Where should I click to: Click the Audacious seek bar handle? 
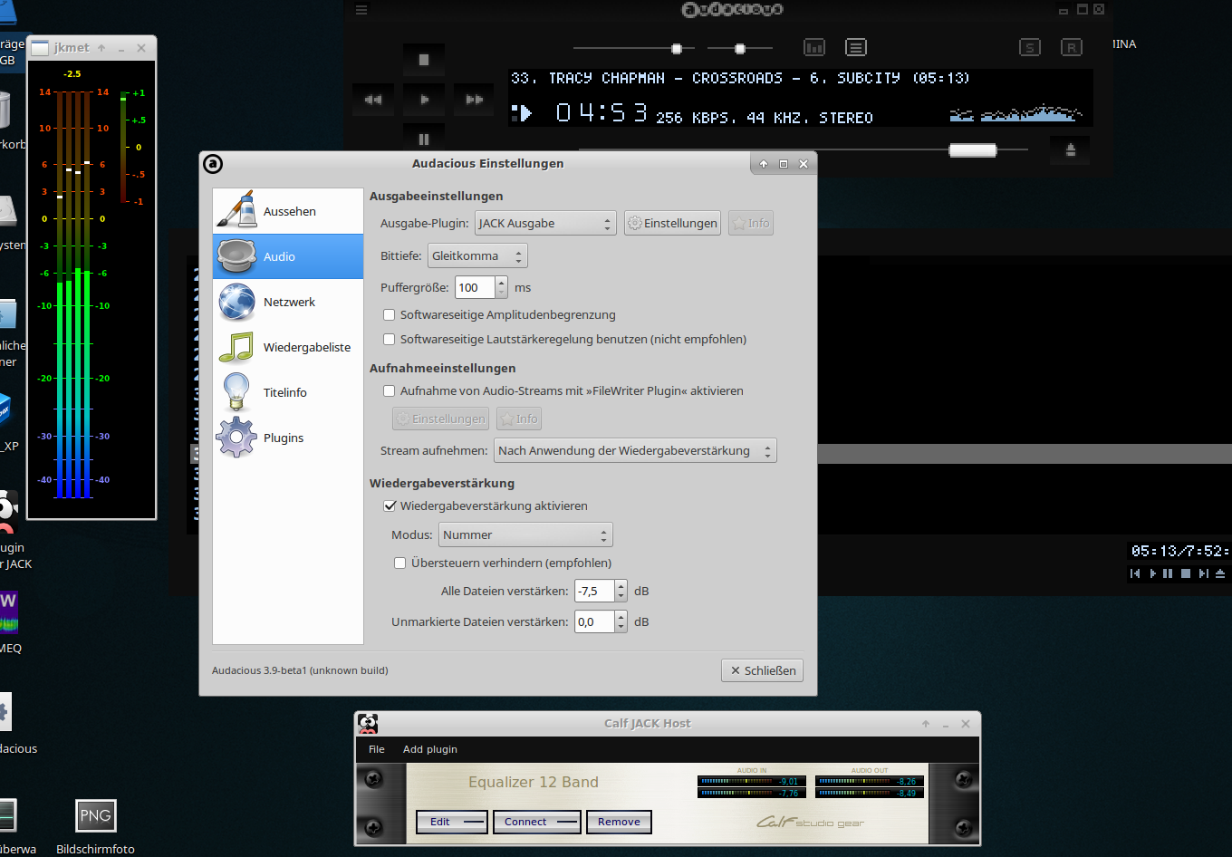pos(973,150)
